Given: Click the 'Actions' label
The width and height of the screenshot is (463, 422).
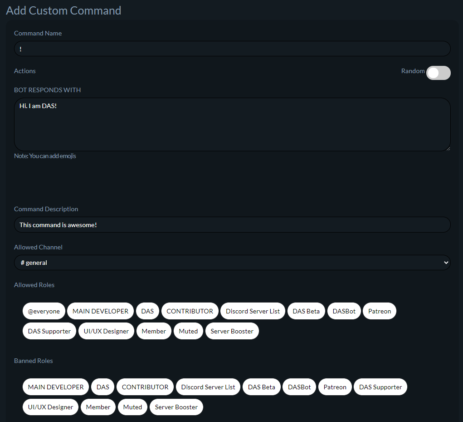Looking at the screenshot, I should coord(25,71).
